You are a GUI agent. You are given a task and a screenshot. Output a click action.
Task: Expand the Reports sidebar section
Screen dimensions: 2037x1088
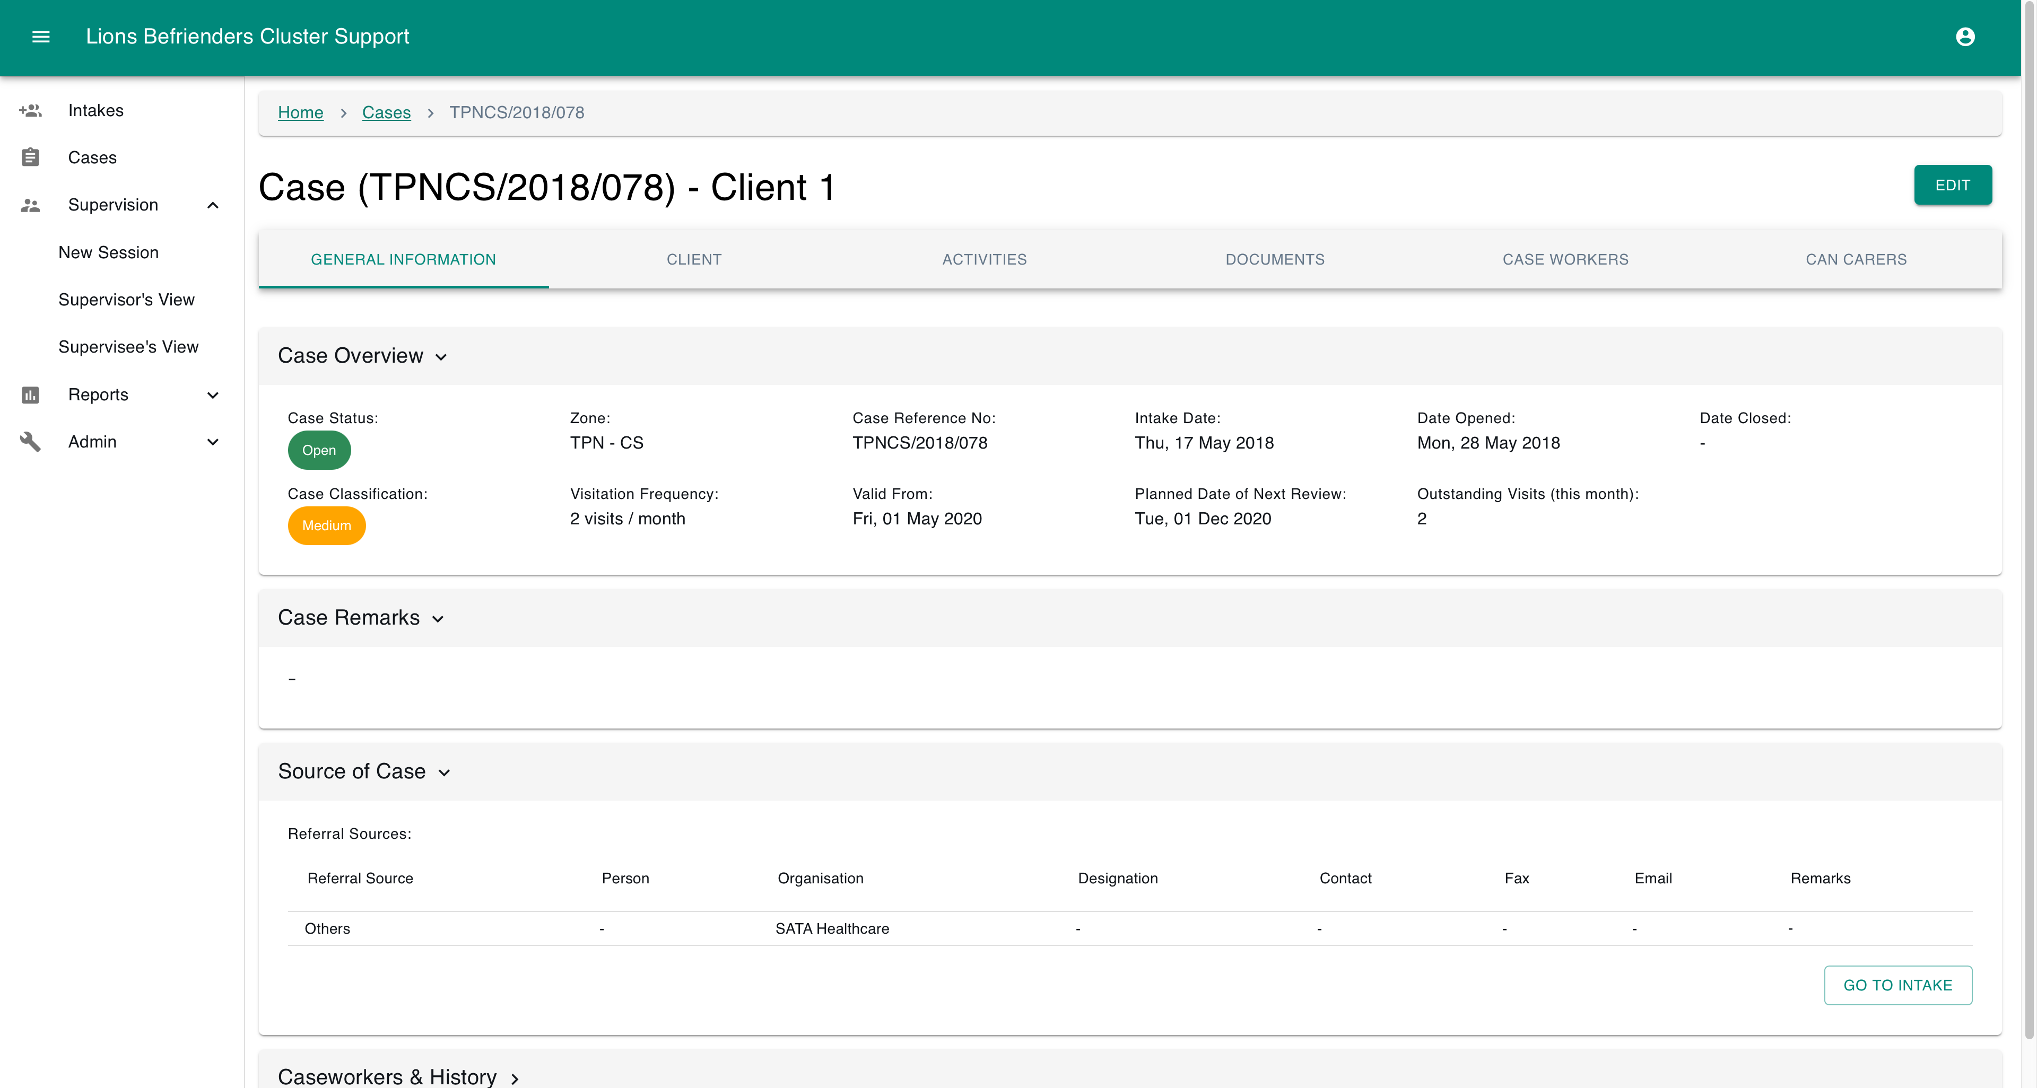213,394
